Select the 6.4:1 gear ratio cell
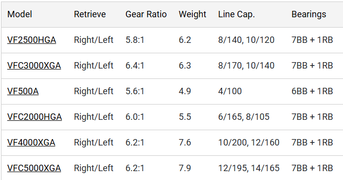 click(x=135, y=66)
